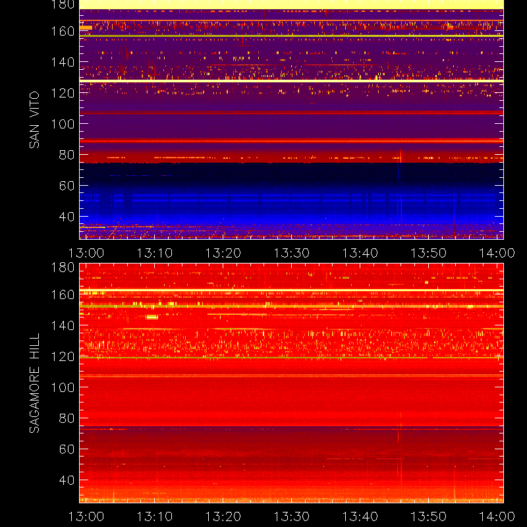Click 13:10 time label under San Vito plot
527x527 pixels.
click(155, 253)
